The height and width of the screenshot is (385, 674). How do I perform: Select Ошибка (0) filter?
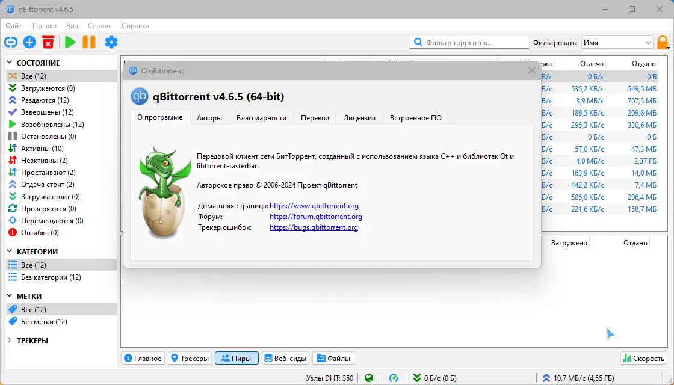61,232
